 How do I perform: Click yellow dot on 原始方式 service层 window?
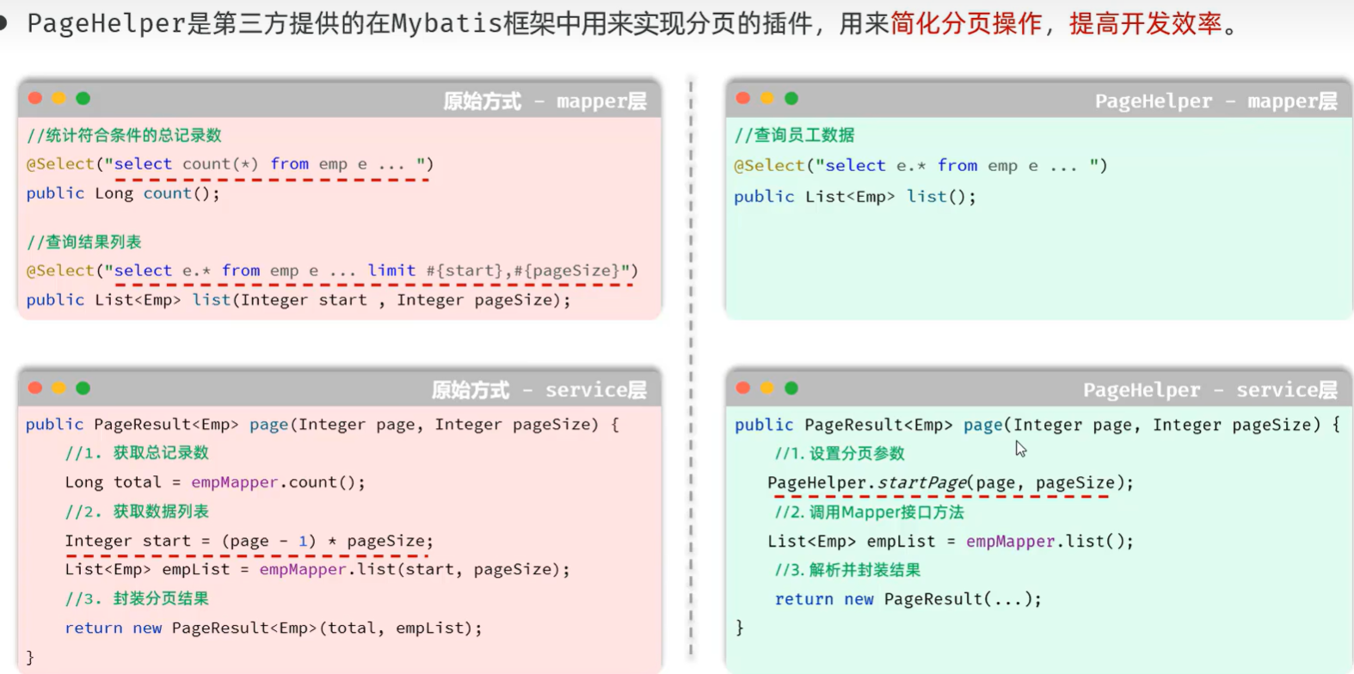click(x=58, y=388)
